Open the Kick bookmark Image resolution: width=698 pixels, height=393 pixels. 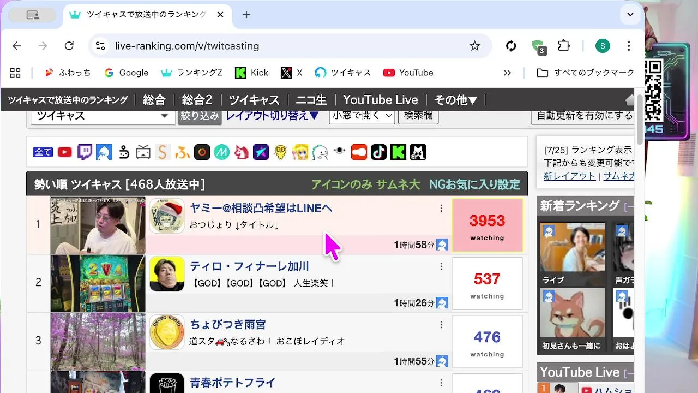(x=251, y=73)
